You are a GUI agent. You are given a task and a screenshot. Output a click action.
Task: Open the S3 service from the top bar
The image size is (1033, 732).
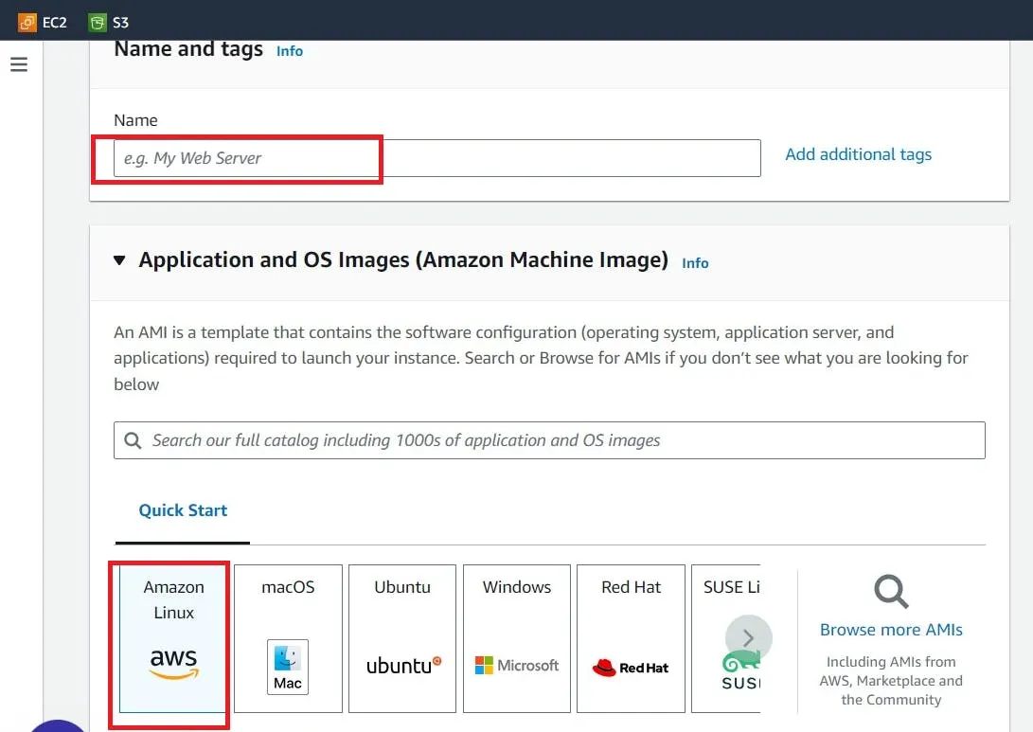[107, 21]
